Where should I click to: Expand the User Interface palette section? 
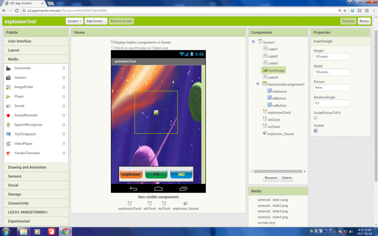point(36,41)
